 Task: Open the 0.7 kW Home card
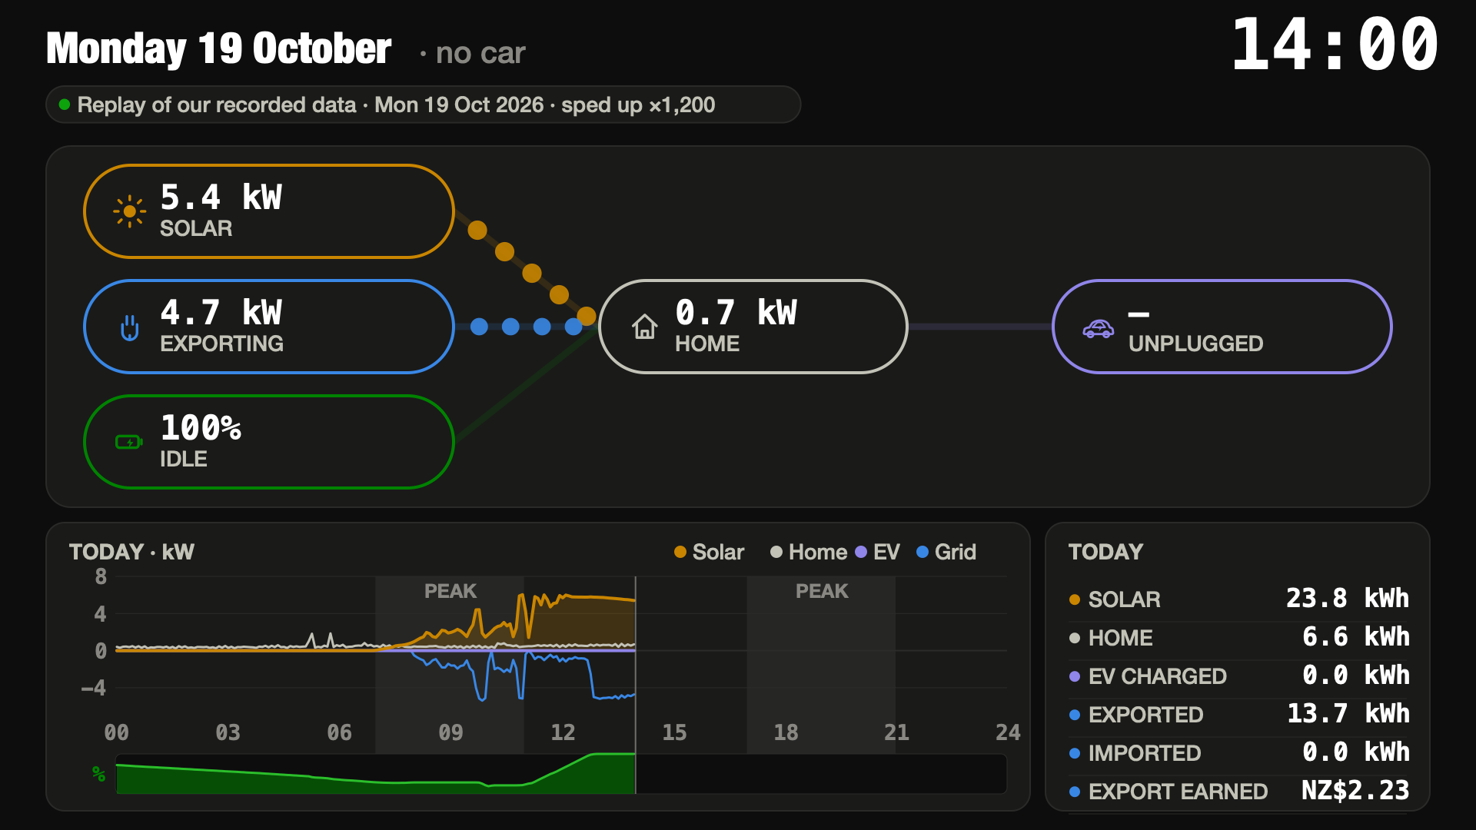[x=753, y=327]
